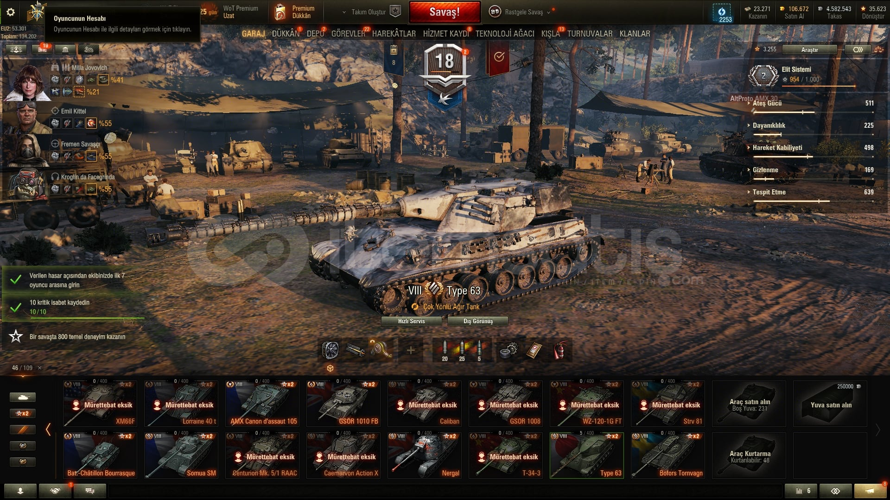Open the TEKNOLOJİ AĞACI tab
The width and height of the screenshot is (890, 500).
pyautogui.click(x=505, y=33)
